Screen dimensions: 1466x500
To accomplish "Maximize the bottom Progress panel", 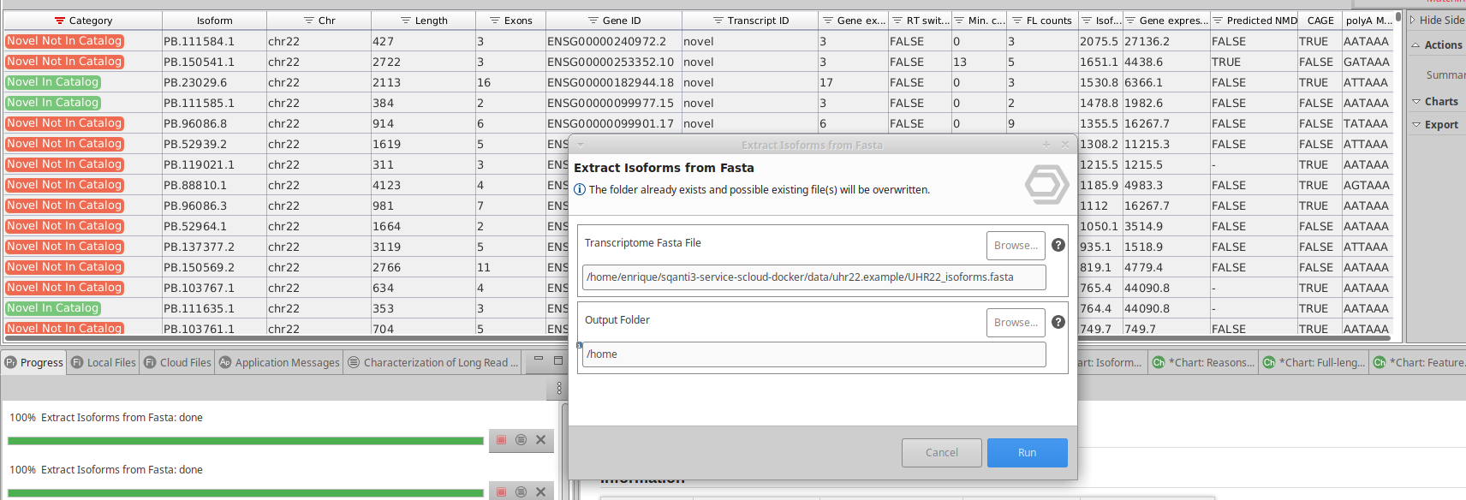I will click(x=558, y=360).
